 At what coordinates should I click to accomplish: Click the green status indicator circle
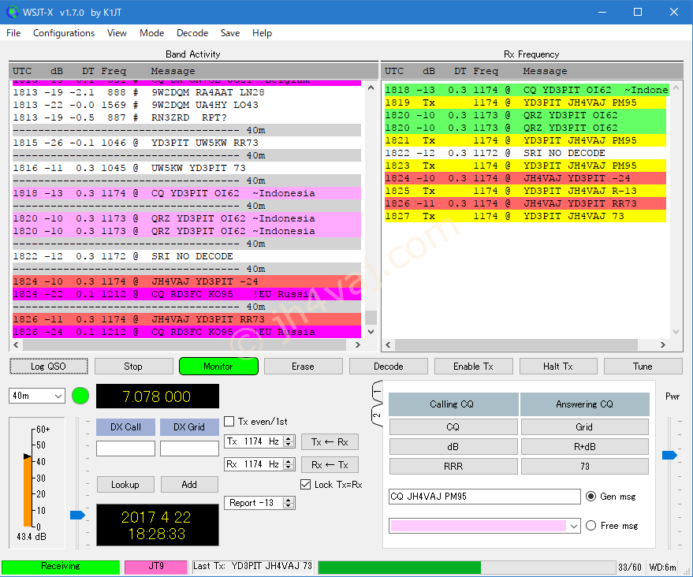click(x=80, y=396)
